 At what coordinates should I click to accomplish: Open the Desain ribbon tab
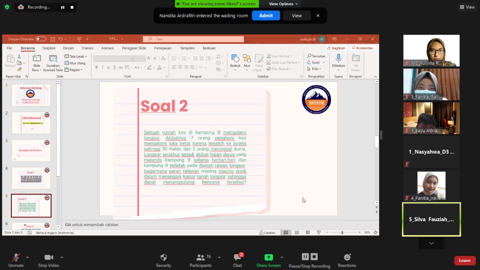click(68, 48)
